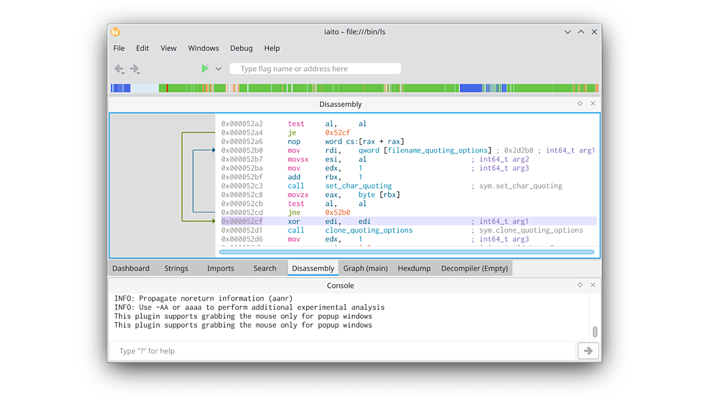Screen dimensions: 710x399
Task: Close the Console panel
Action: [x=593, y=285]
